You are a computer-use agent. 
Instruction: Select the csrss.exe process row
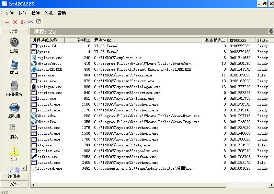152,81
